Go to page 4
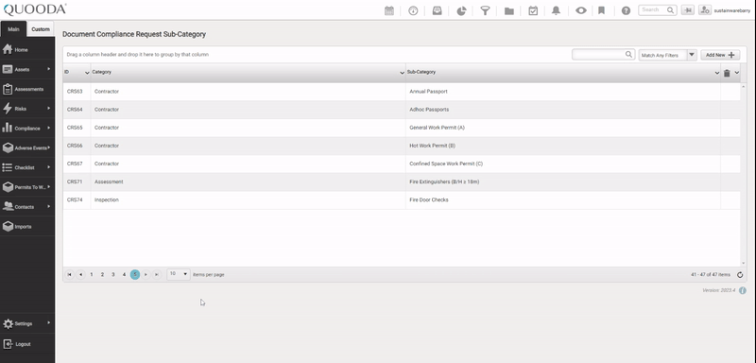The height and width of the screenshot is (363, 756). click(124, 274)
